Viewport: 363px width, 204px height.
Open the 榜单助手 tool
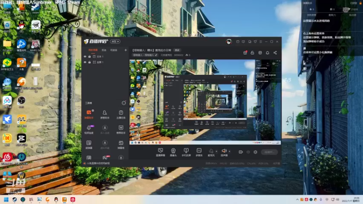[121, 130]
